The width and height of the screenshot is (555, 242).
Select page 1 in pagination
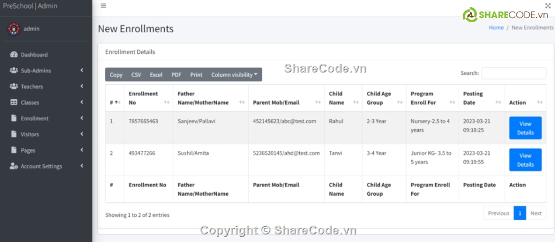tap(520, 213)
